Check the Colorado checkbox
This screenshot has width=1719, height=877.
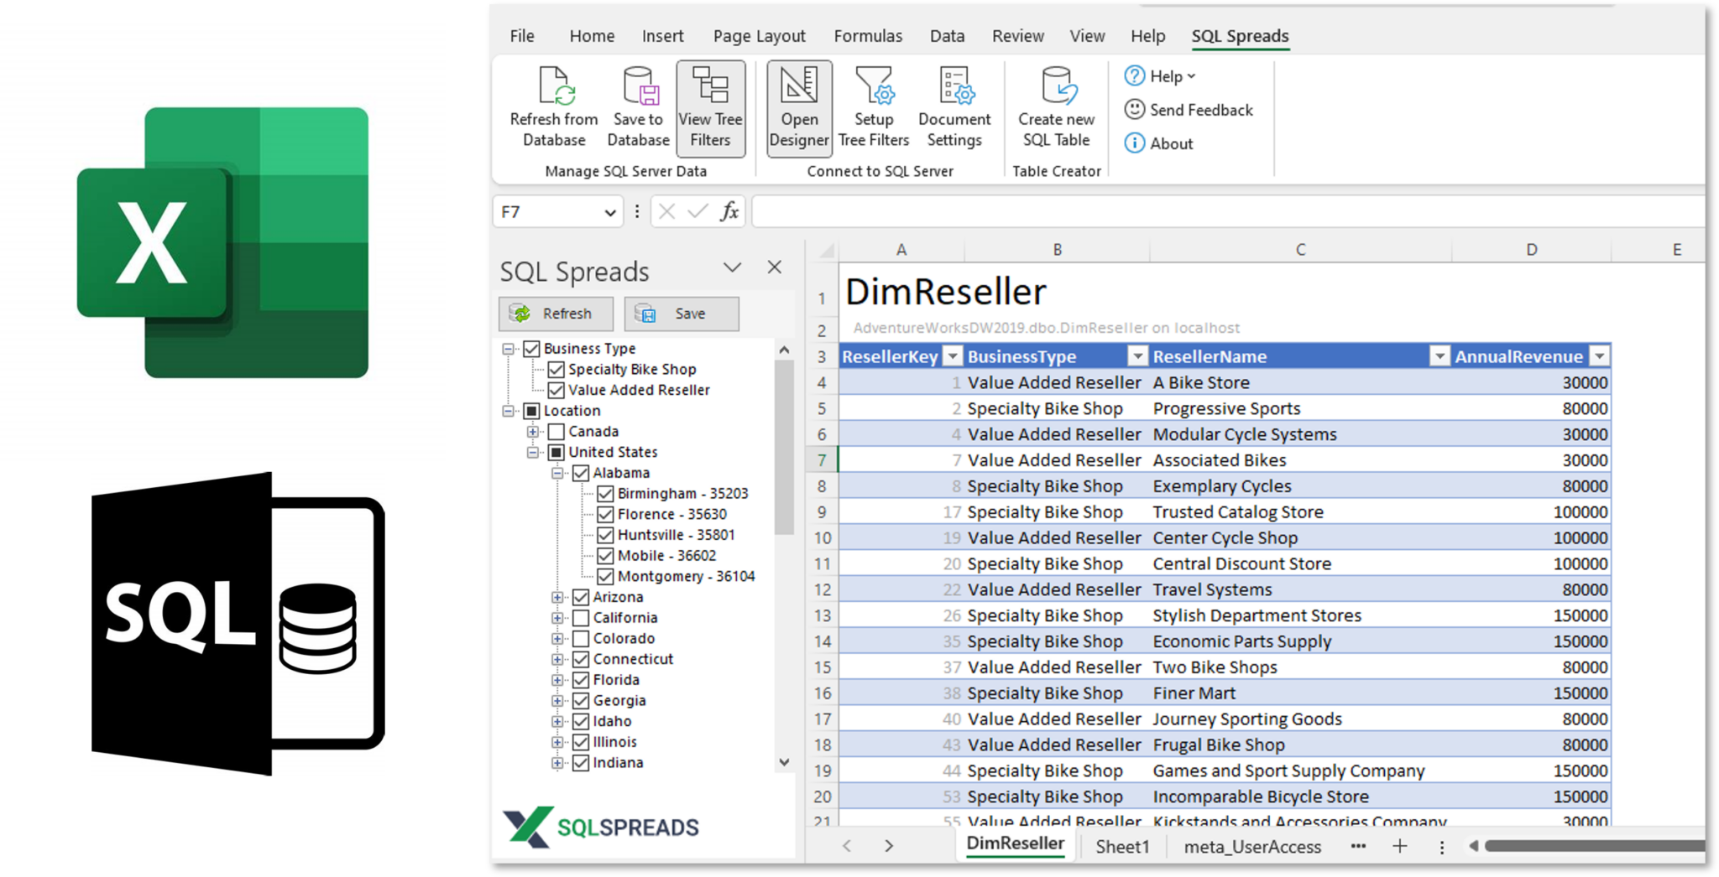tap(581, 639)
